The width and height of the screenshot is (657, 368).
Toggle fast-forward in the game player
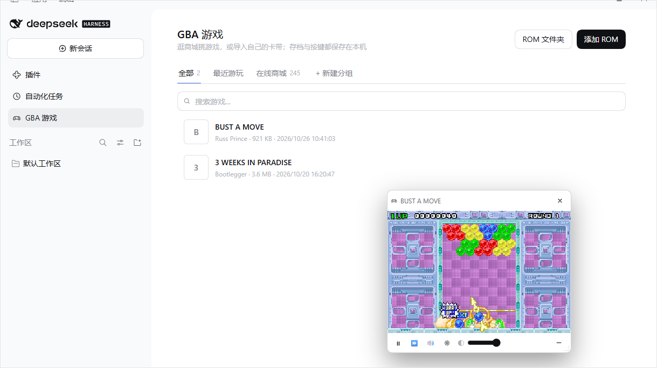pyautogui.click(x=414, y=343)
